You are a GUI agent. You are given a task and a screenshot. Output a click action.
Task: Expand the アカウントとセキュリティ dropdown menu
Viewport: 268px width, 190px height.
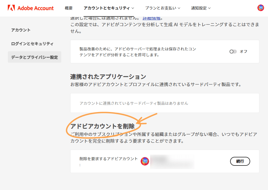pos(109,8)
